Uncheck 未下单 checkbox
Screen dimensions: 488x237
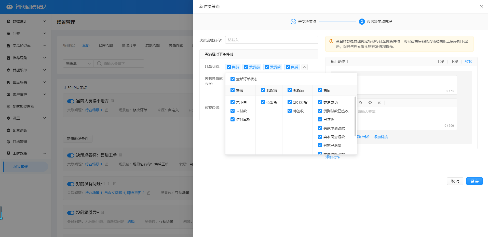coord(233,102)
